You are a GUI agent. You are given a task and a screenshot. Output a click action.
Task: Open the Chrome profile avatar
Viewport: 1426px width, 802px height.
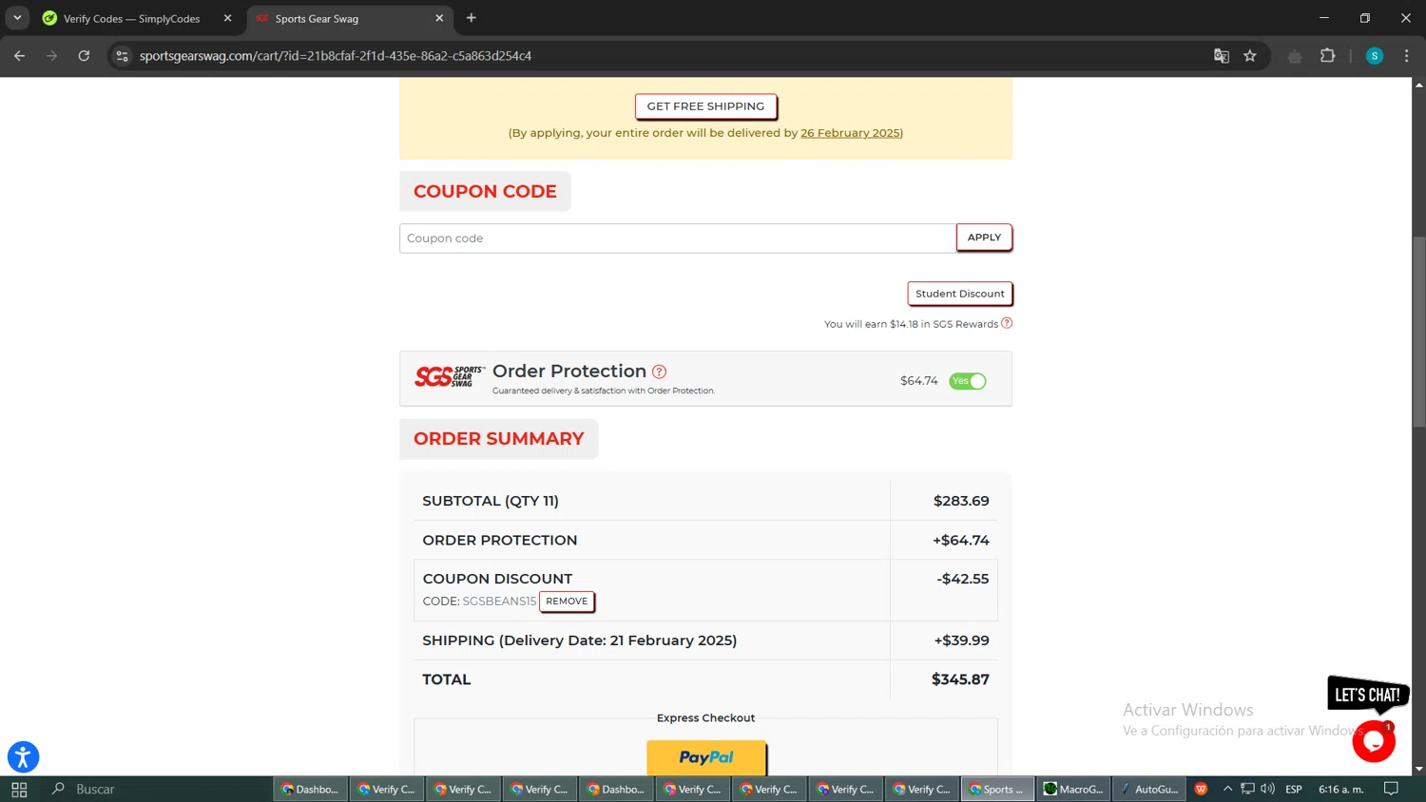pos(1375,56)
